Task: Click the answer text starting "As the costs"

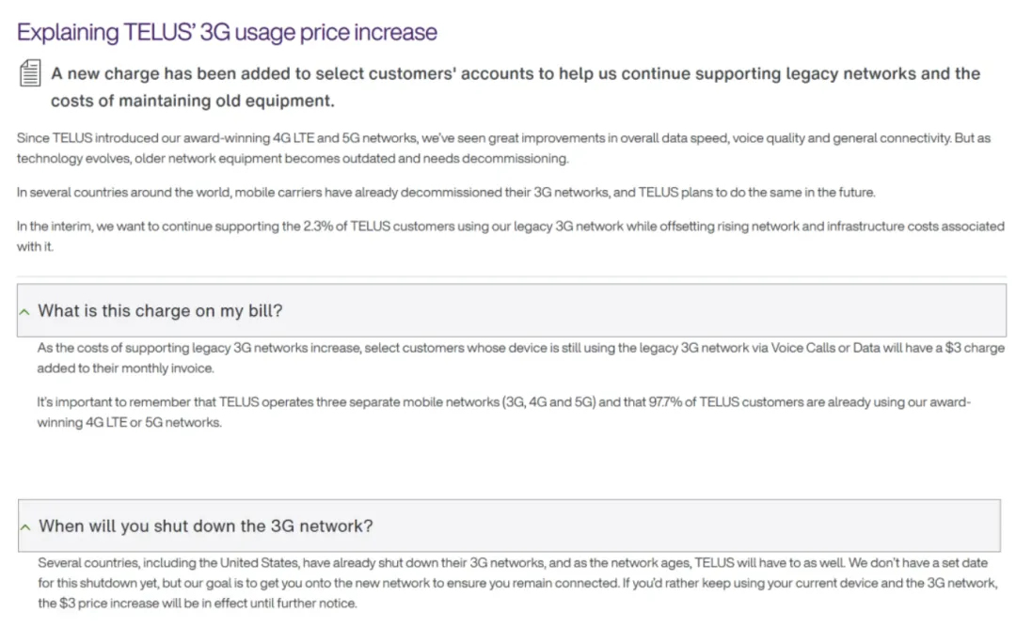Action: [x=521, y=357]
